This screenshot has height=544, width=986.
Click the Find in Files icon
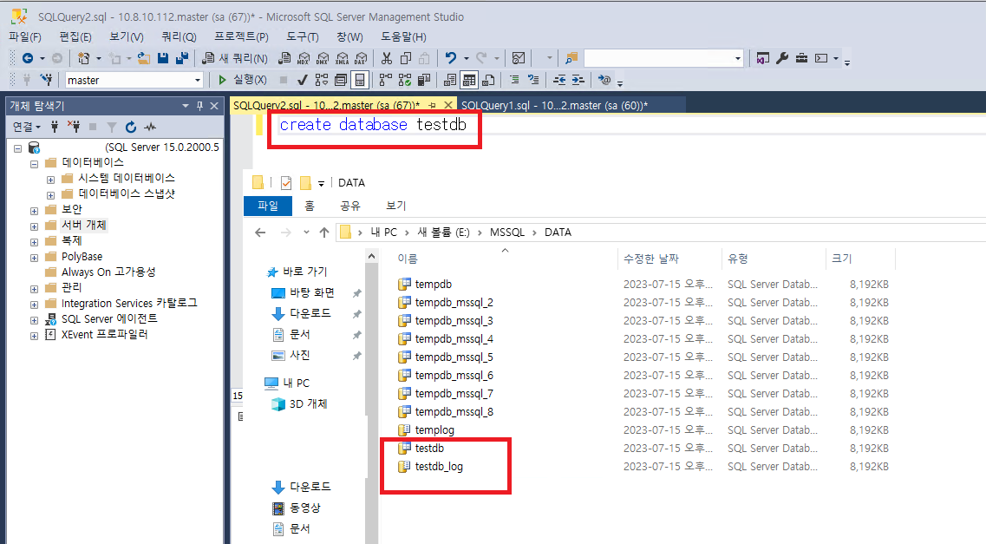[x=571, y=58]
